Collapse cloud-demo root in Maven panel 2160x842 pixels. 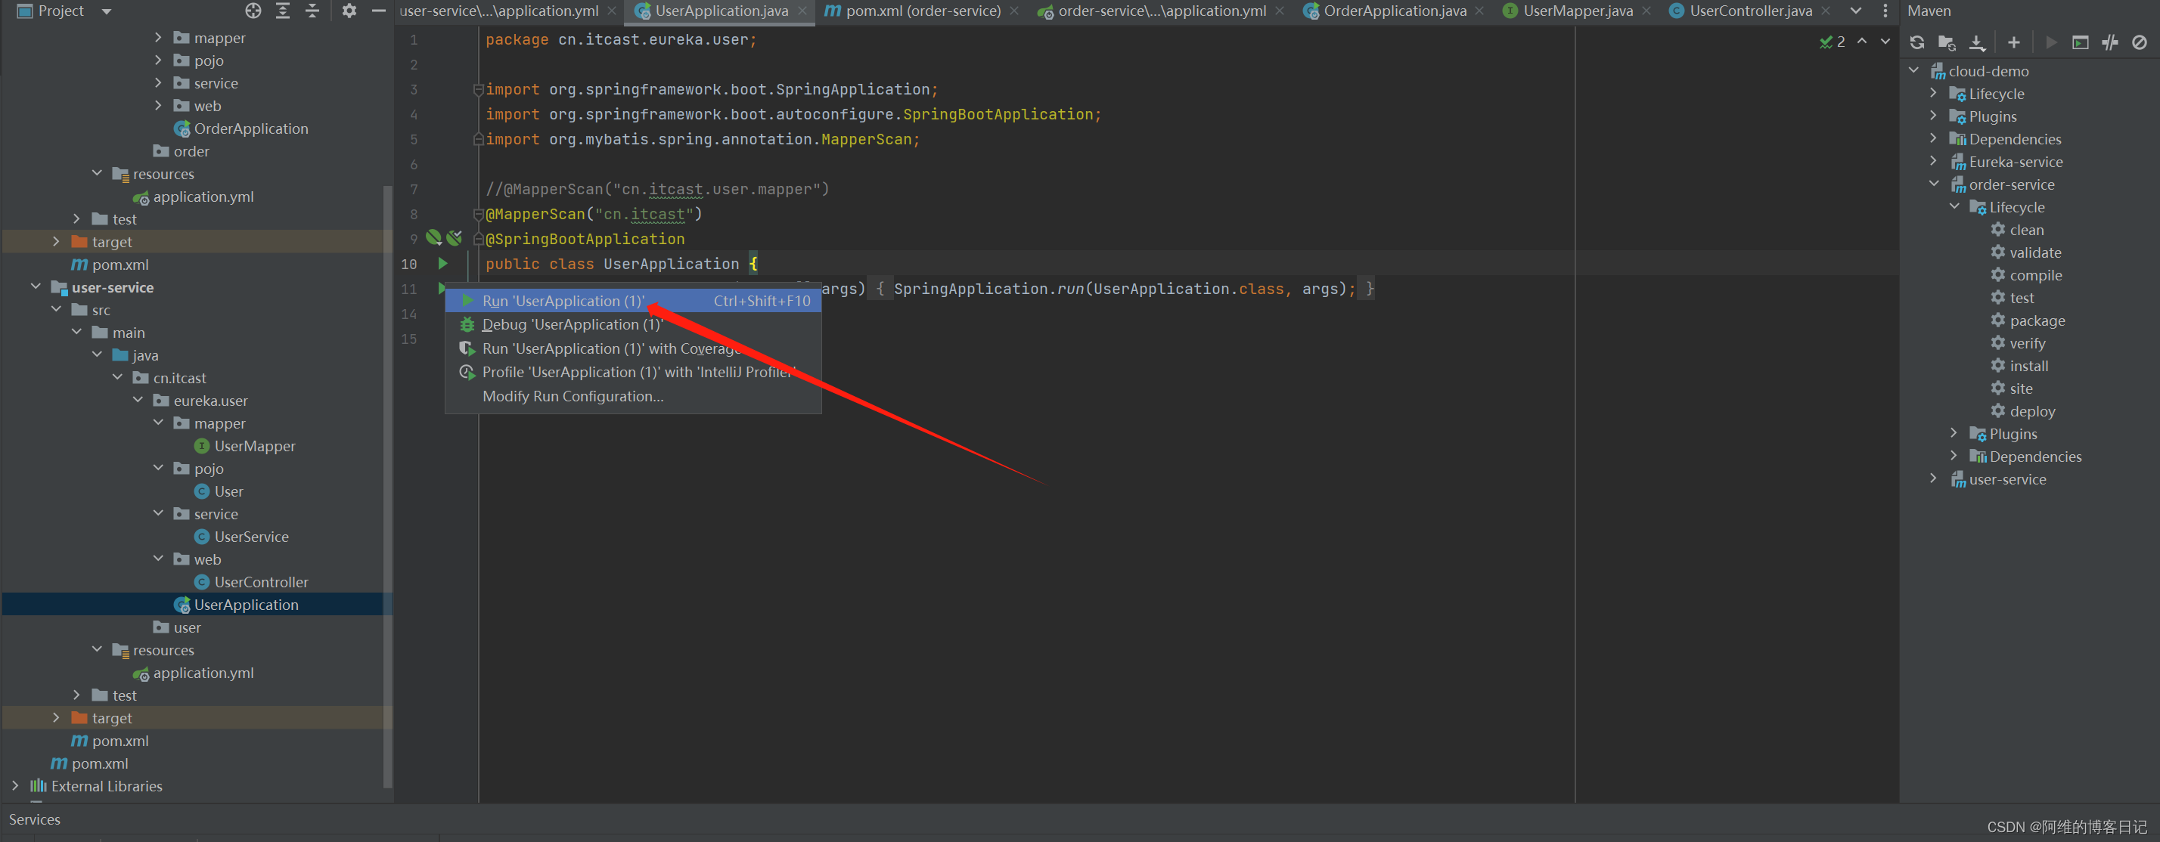click(1913, 70)
